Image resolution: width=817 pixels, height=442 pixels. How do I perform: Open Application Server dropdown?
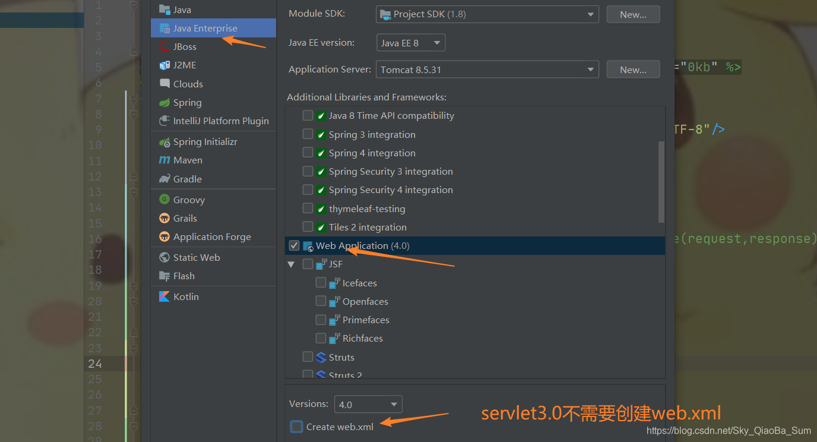tap(487, 70)
